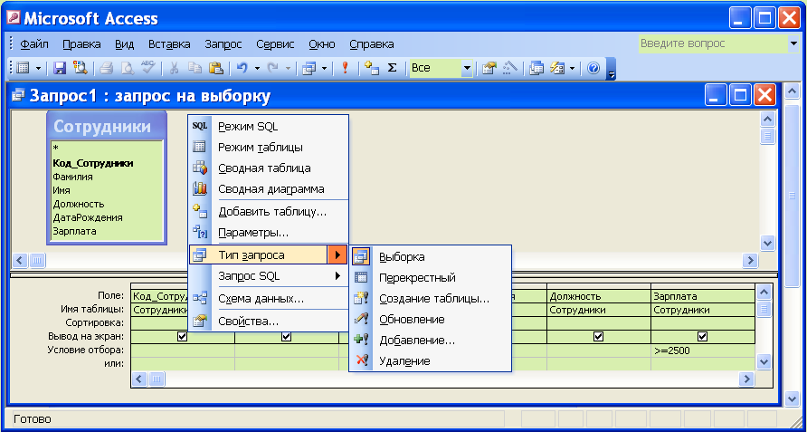Toggle display checkbox in the second grid column

(x=287, y=337)
